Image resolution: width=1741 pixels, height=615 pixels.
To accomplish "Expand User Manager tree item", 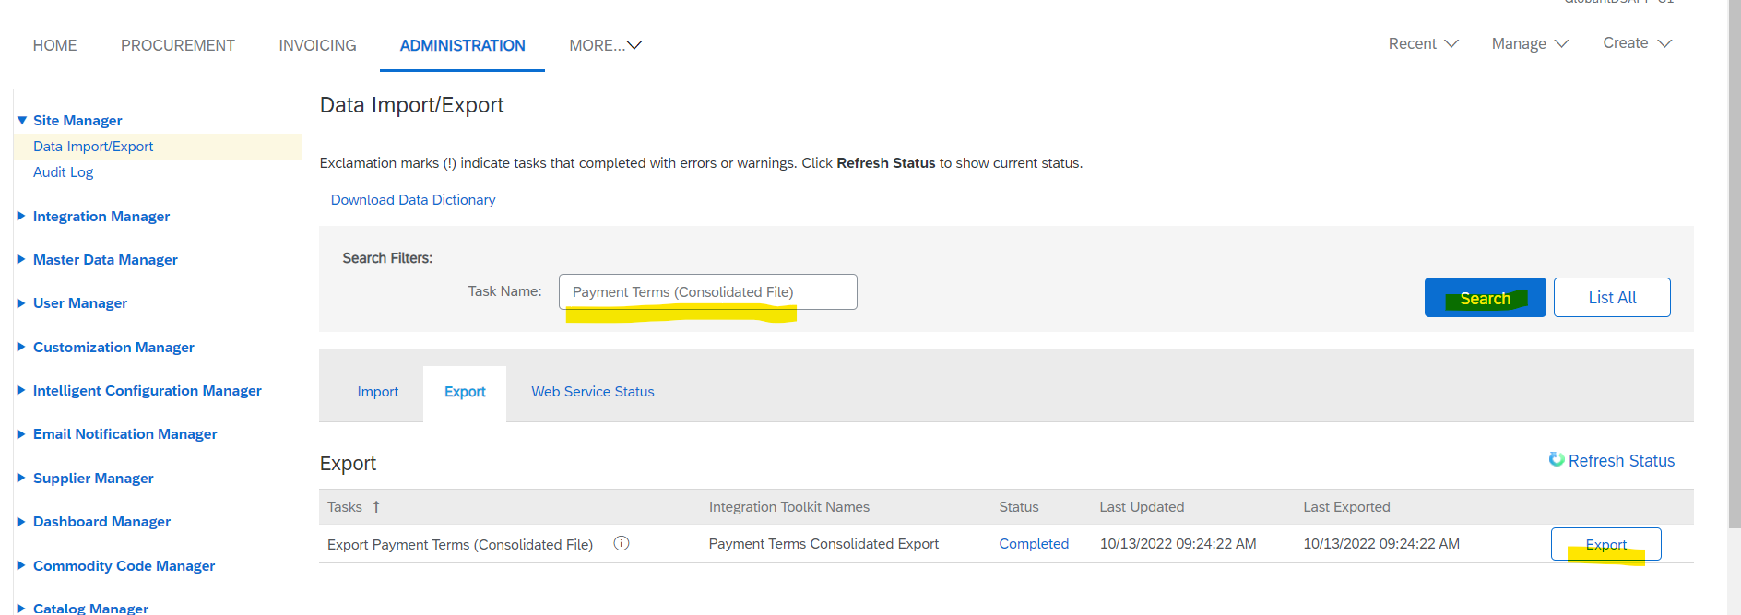I will pyautogui.click(x=22, y=303).
